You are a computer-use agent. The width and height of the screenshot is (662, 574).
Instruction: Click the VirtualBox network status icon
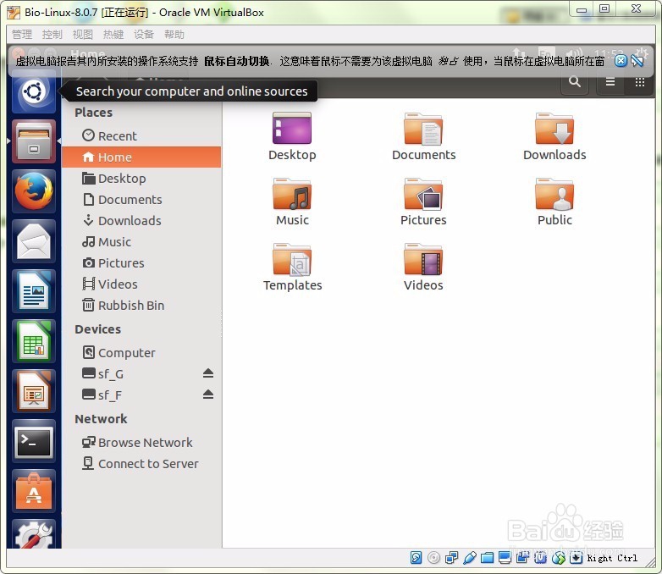451,558
